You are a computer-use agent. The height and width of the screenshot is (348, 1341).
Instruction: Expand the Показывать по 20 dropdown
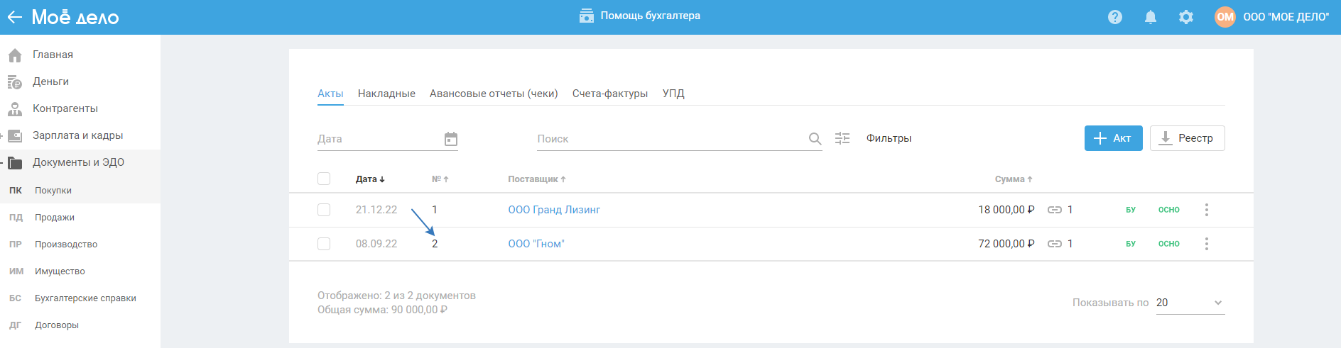[1190, 303]
